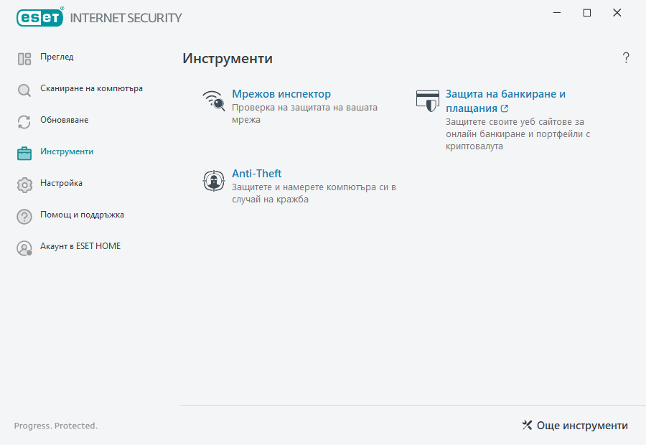Viewport: 646px width, 445px height.
Task: Switch to the Обновяване section
Action: 64,120
